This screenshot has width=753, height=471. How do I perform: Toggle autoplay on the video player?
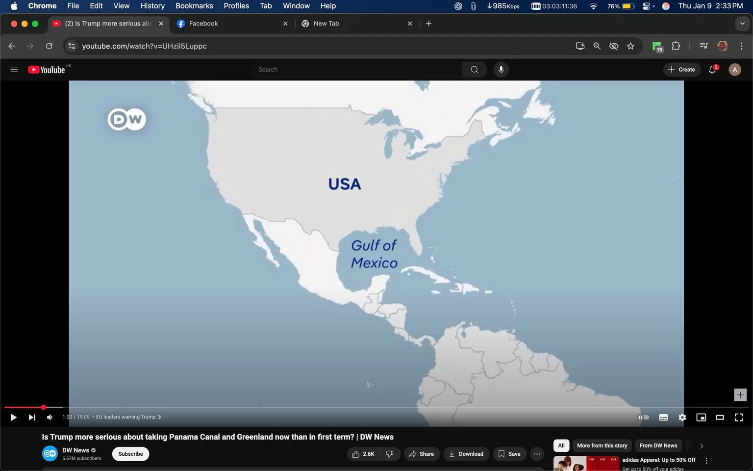point(644,417)
